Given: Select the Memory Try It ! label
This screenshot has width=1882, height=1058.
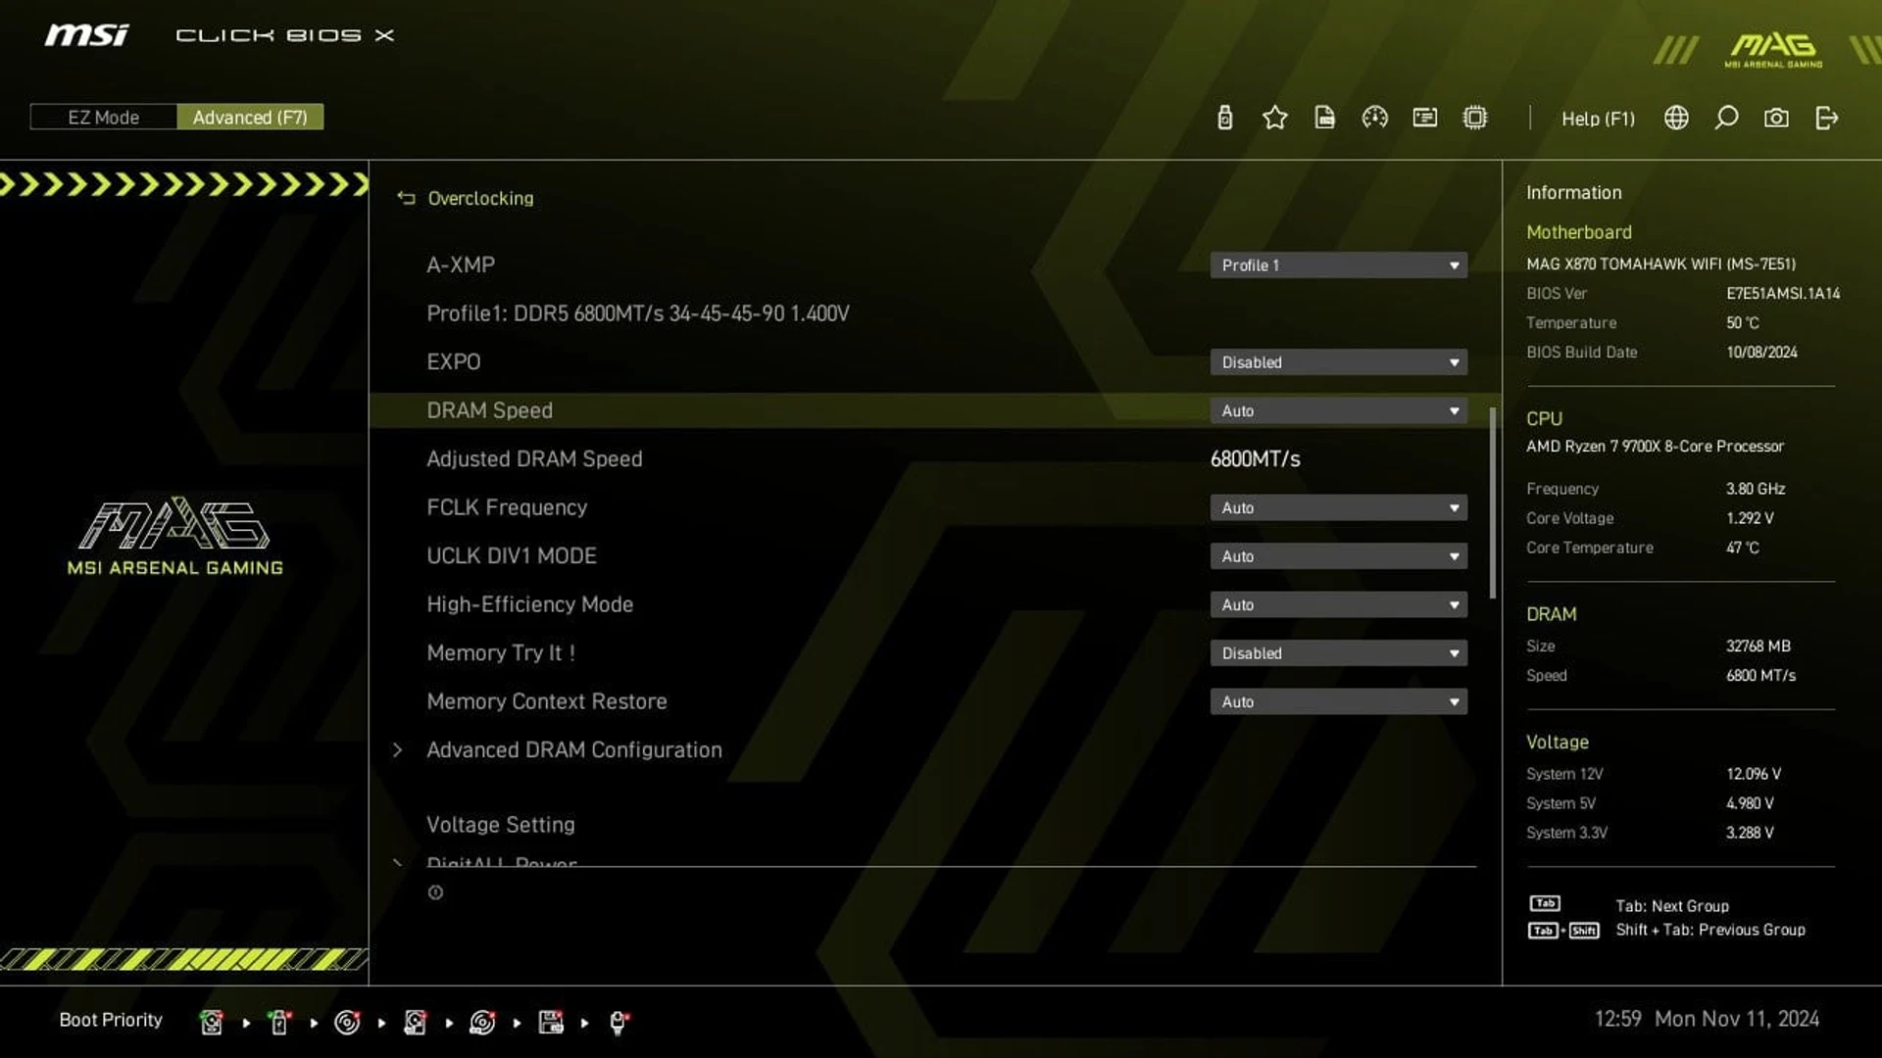Looking at the screenshot, I should 501,653.
